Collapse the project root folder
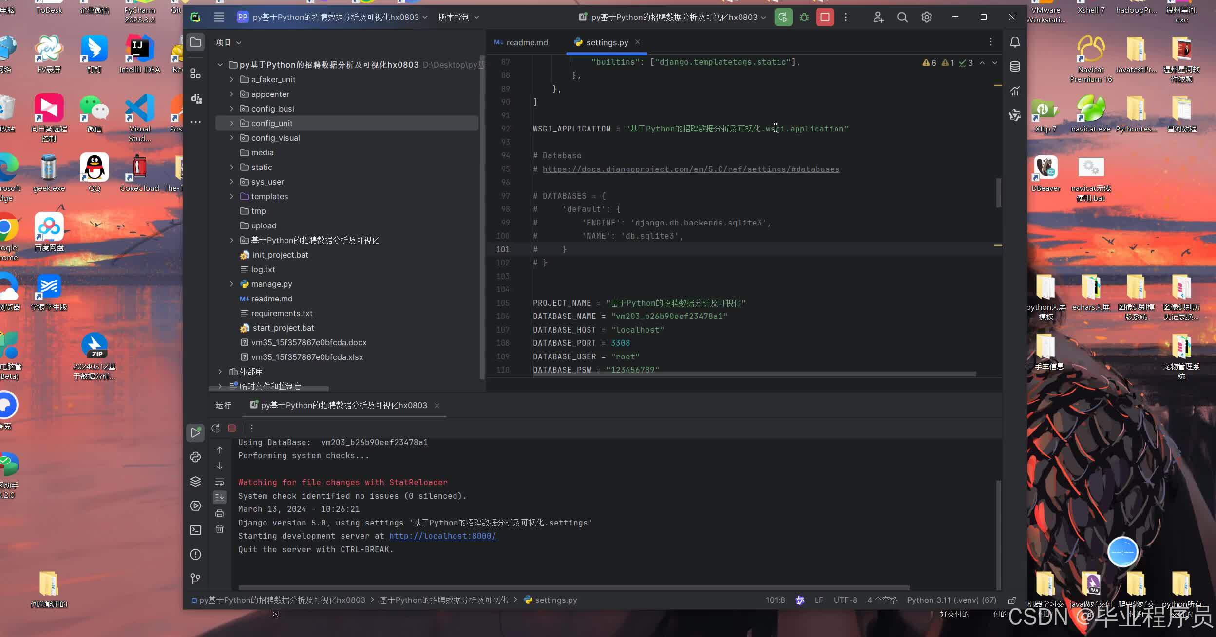This screenshot has width=1216, height=637. coord(220,65)
